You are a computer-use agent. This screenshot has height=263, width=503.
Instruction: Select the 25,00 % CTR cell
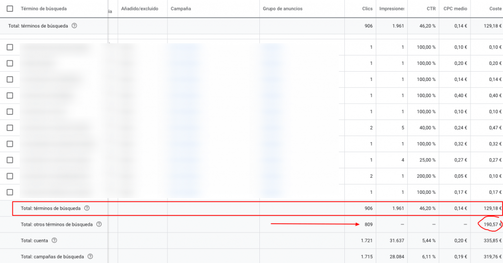(x=428, y=160)
